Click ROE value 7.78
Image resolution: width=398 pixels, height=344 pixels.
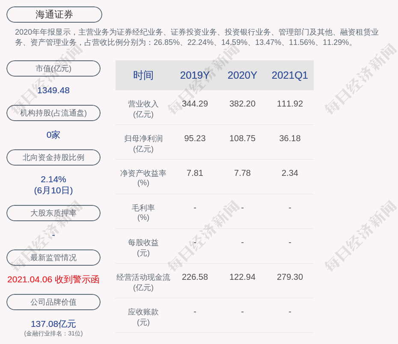(x=242, y=173)
